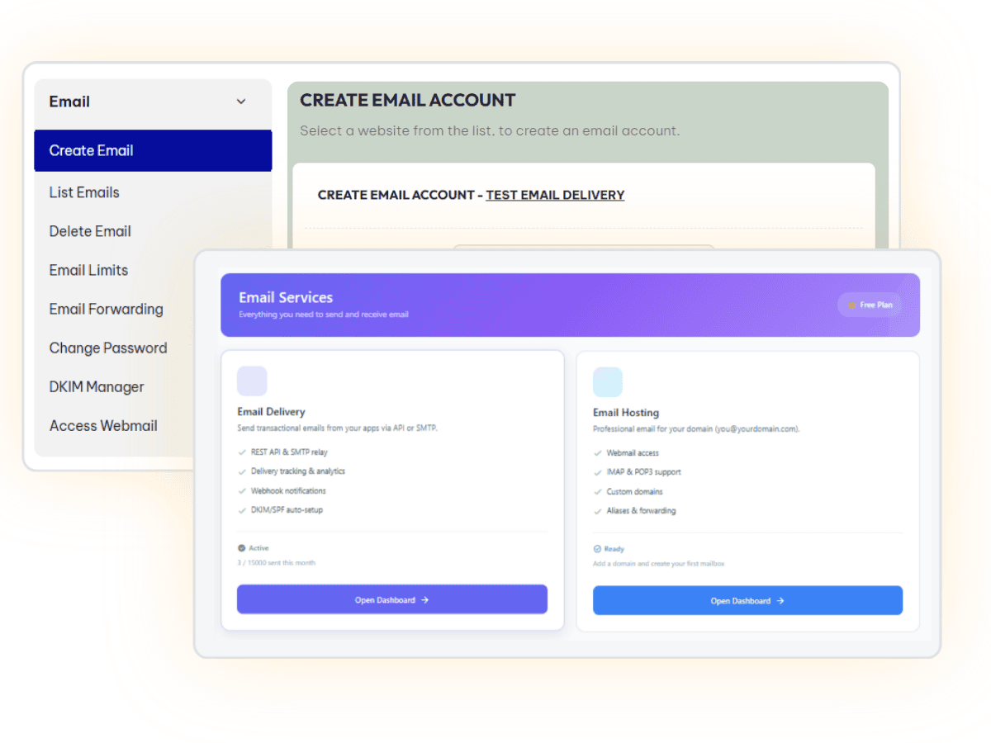
Task: Click the CREATE EMAIL ACCOUNT page heading
Action: tap(408, 101)
